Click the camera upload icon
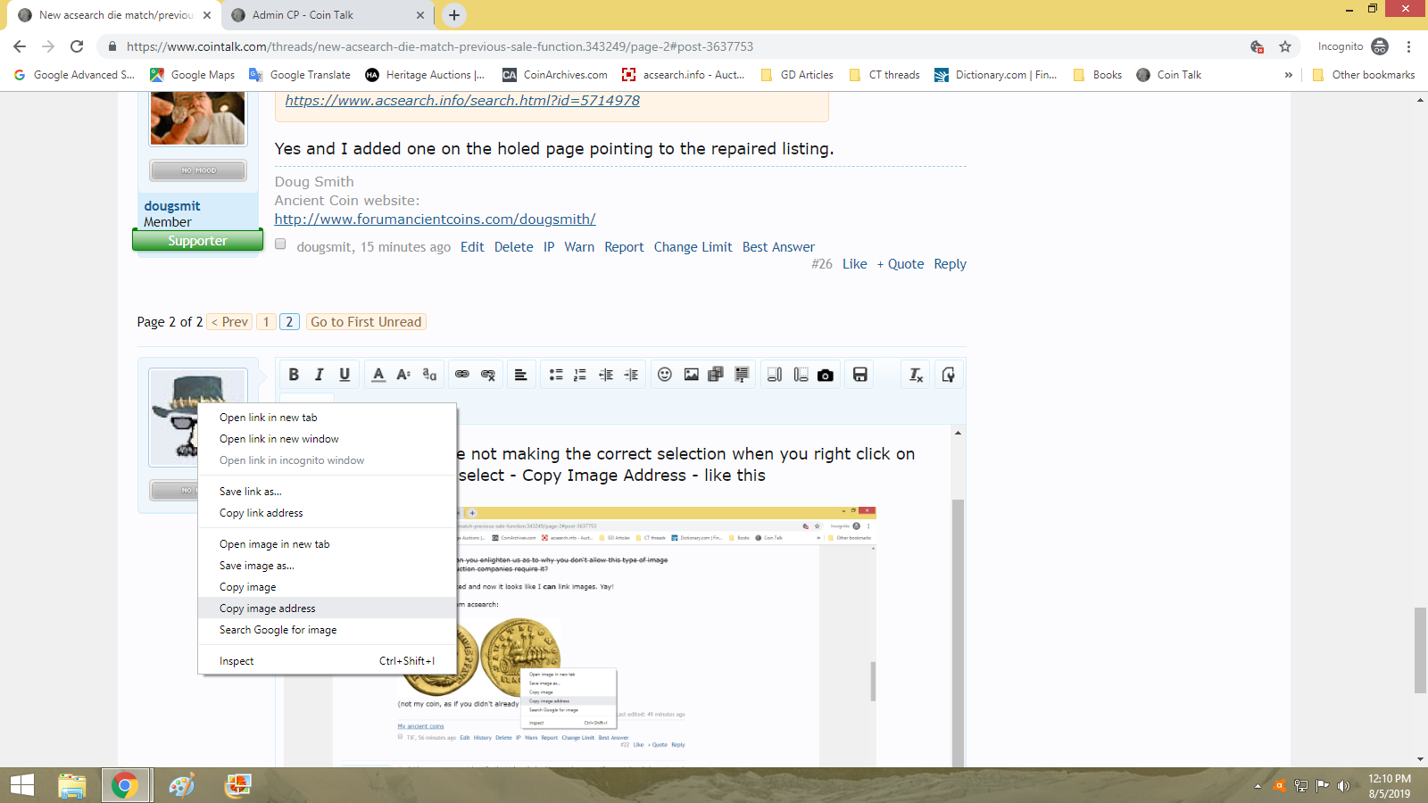The image size is (1428, 803). [x=826, y=375]
